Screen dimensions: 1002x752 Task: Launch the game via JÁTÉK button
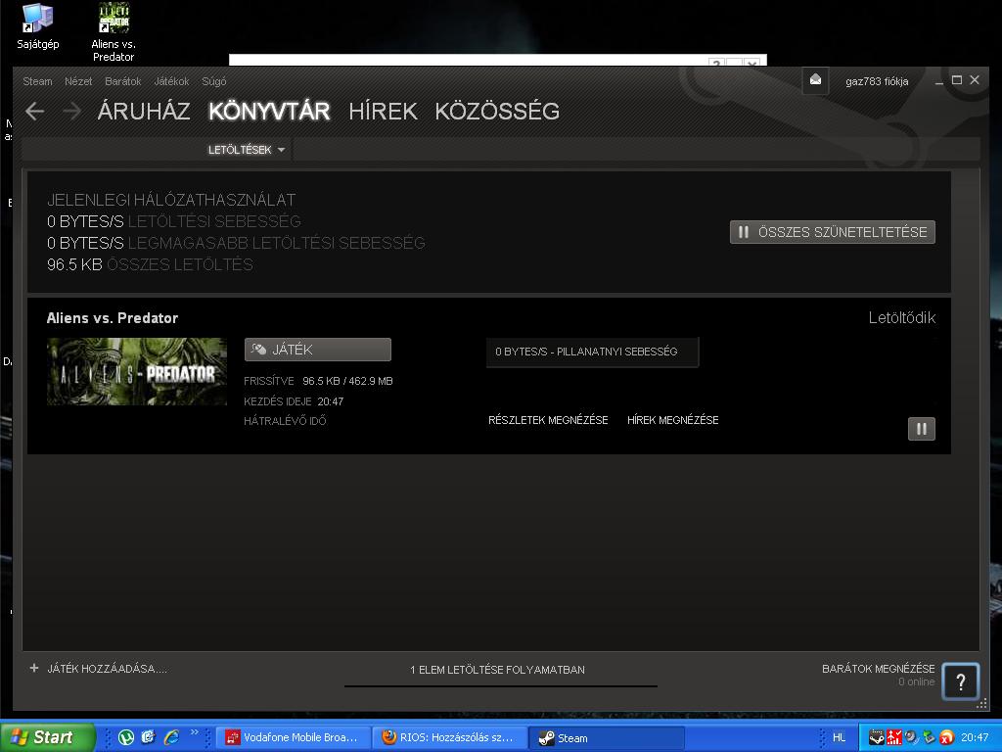coord(318,350)
